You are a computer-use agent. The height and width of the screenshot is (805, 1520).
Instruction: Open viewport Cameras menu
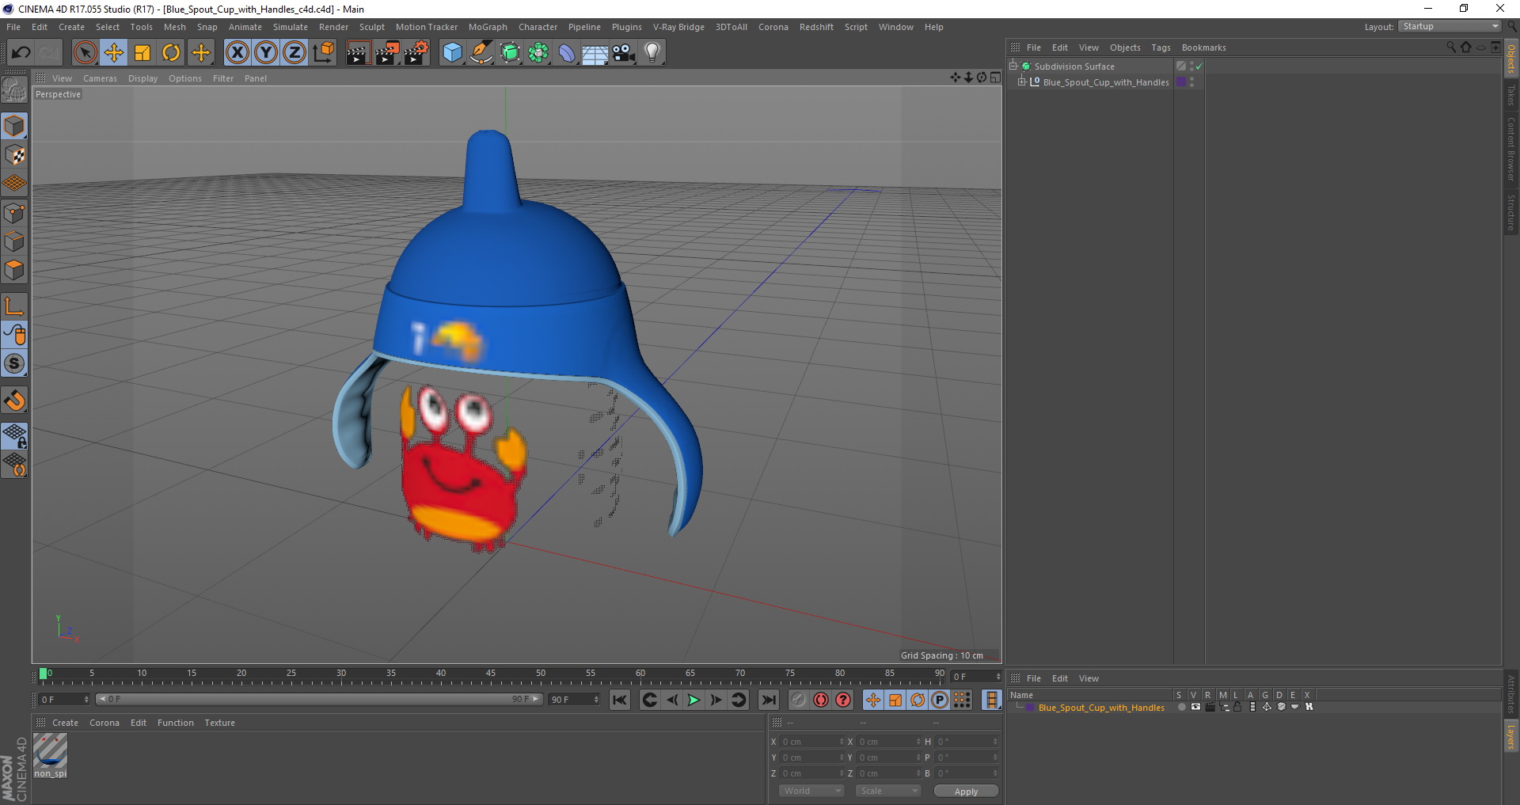(x=100, y=78)
